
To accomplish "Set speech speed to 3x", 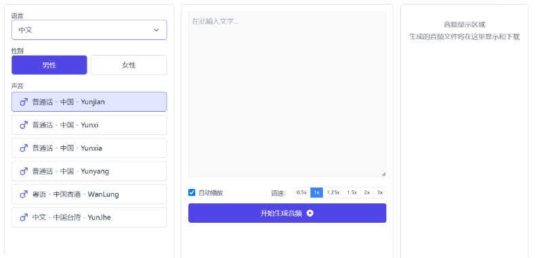I will [380, 193].
